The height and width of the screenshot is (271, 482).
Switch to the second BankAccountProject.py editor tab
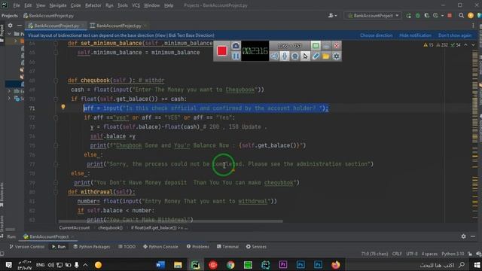(118, 26)
